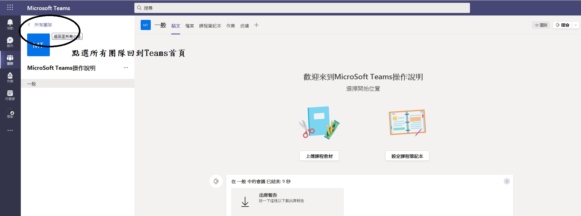The image size is (581, 216).
Task: Click the Microsoft Teams title text
Action: (x=49, y=8)
